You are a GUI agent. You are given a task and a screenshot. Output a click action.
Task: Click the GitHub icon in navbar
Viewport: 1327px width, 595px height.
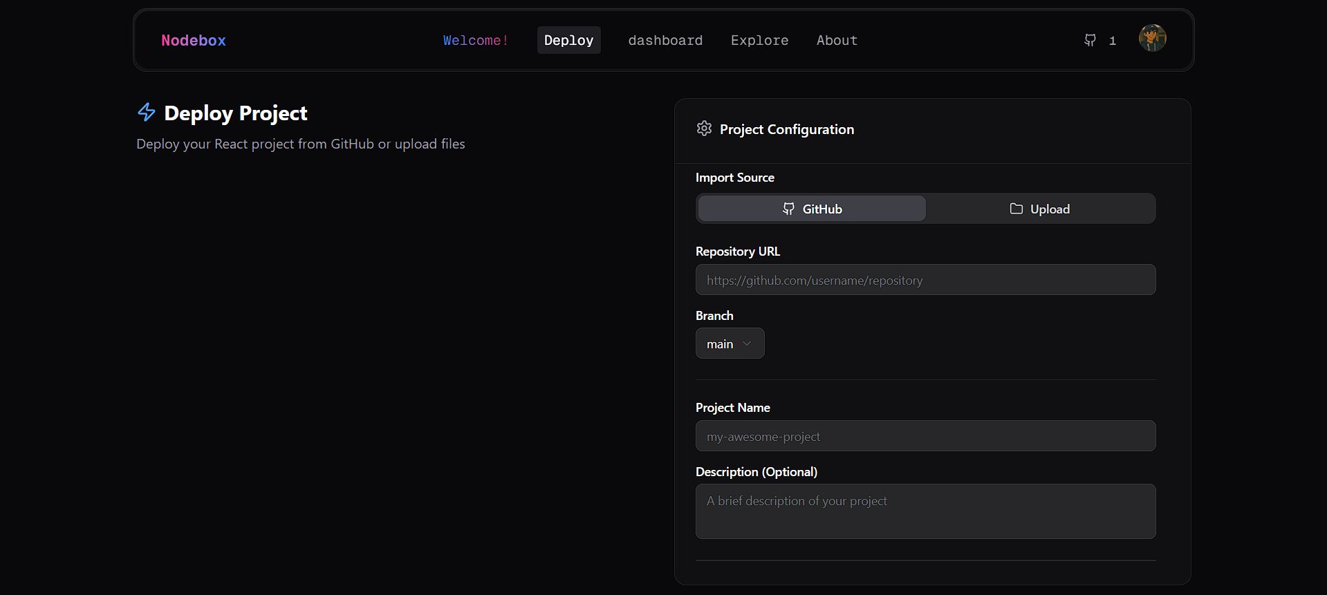[1090, 40]
